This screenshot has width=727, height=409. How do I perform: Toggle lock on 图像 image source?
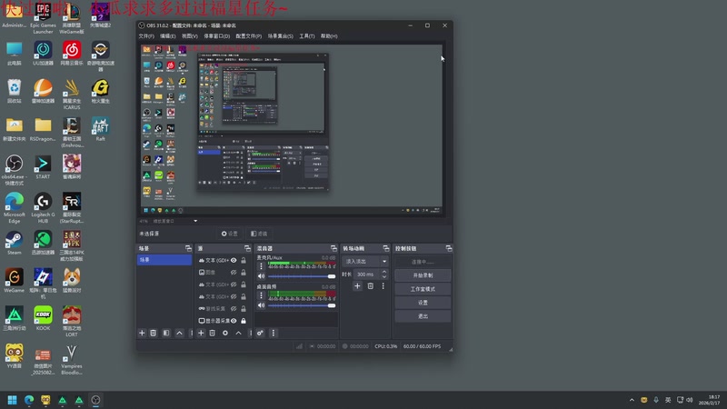tap(244, 273)
